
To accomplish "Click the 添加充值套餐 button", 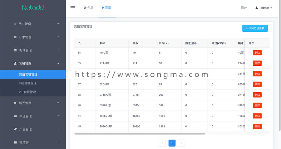I will point(255,28).
